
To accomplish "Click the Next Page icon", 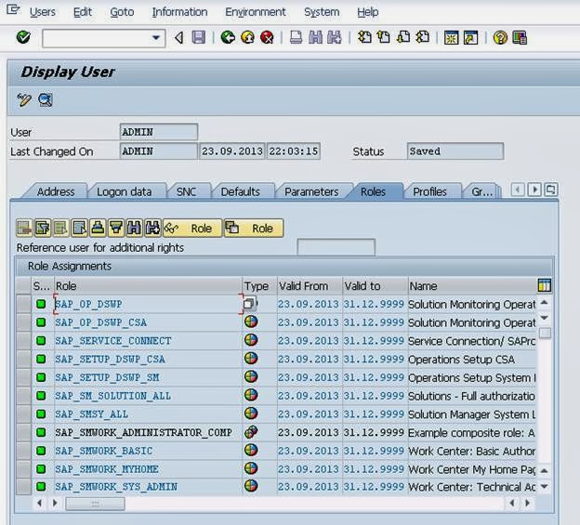I will pos(403,37).
